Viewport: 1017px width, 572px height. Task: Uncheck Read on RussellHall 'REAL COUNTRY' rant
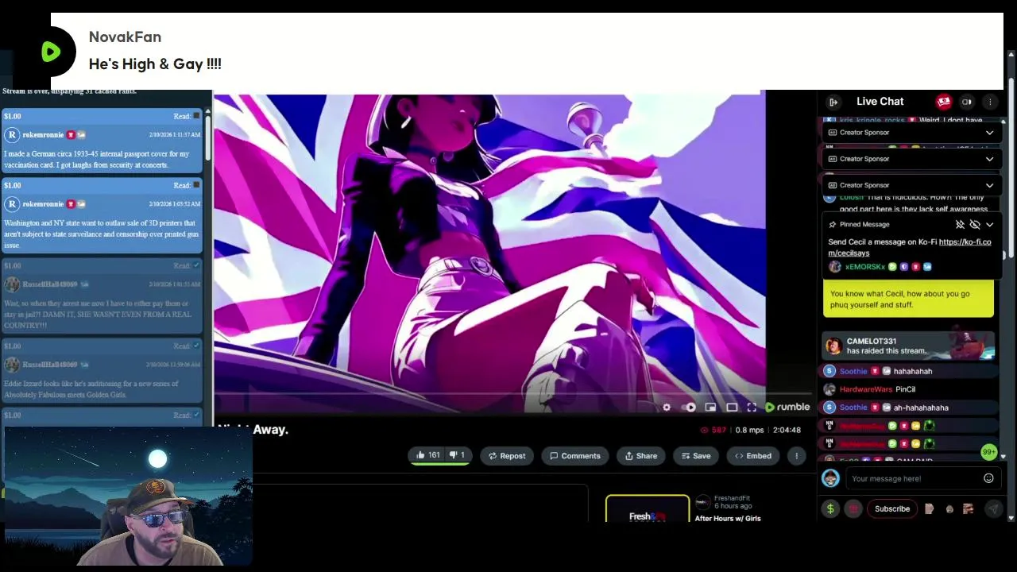coord(197,266)
